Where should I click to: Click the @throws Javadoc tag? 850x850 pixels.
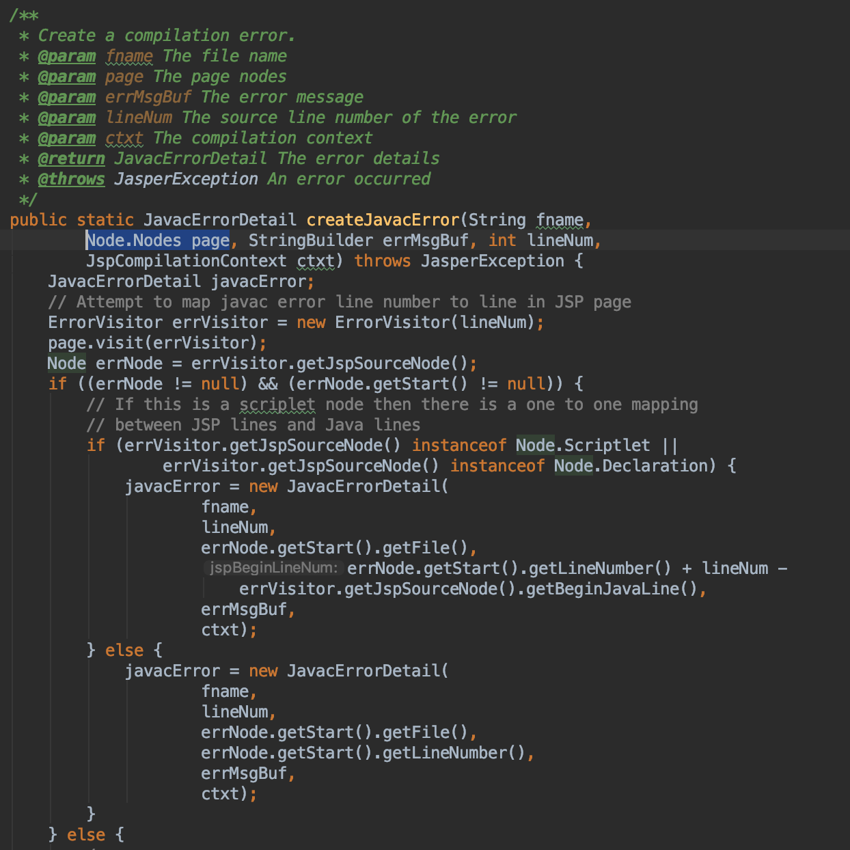(71, 179)
